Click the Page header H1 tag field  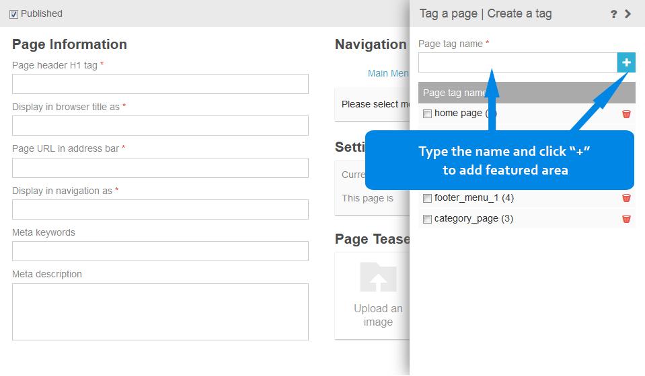pos(160,84)
